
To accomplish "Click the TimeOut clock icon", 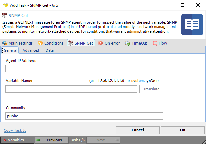I will (x=128, y=43).
